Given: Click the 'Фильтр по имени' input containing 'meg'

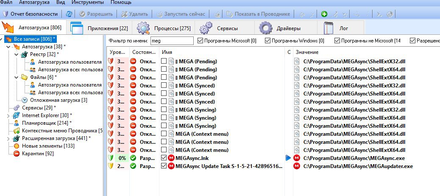Looking at the screenshot, I should click(172, 41).
